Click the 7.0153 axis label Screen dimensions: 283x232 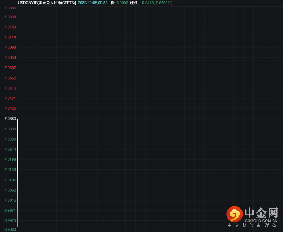[10, 169]
